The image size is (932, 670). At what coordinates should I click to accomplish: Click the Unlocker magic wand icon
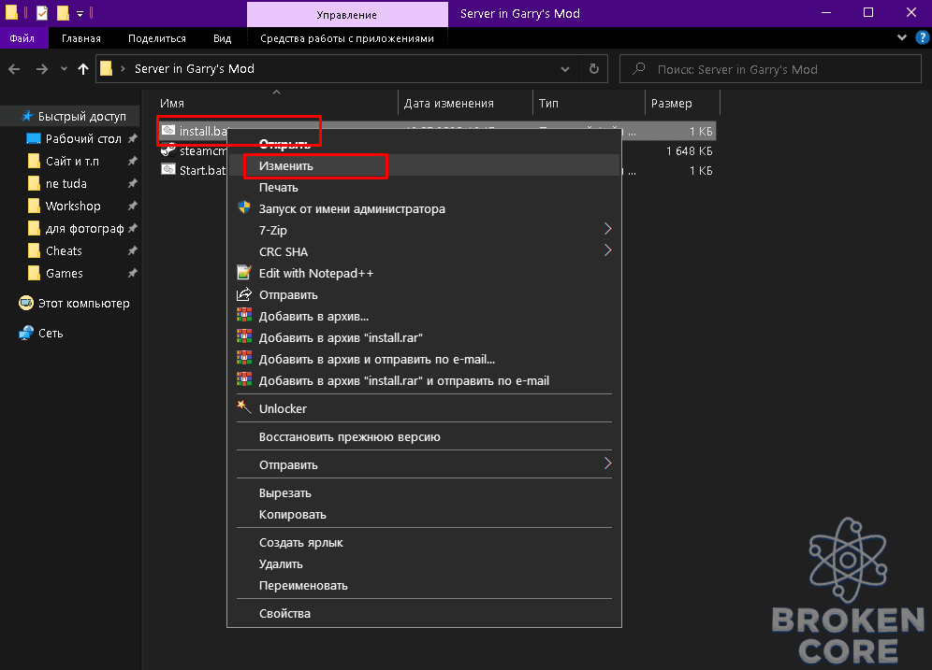point(244,407)
